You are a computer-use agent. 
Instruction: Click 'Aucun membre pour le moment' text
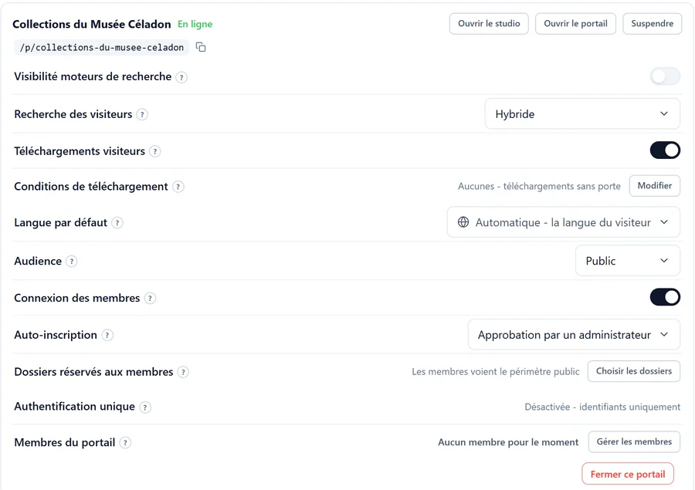point(508,442)
